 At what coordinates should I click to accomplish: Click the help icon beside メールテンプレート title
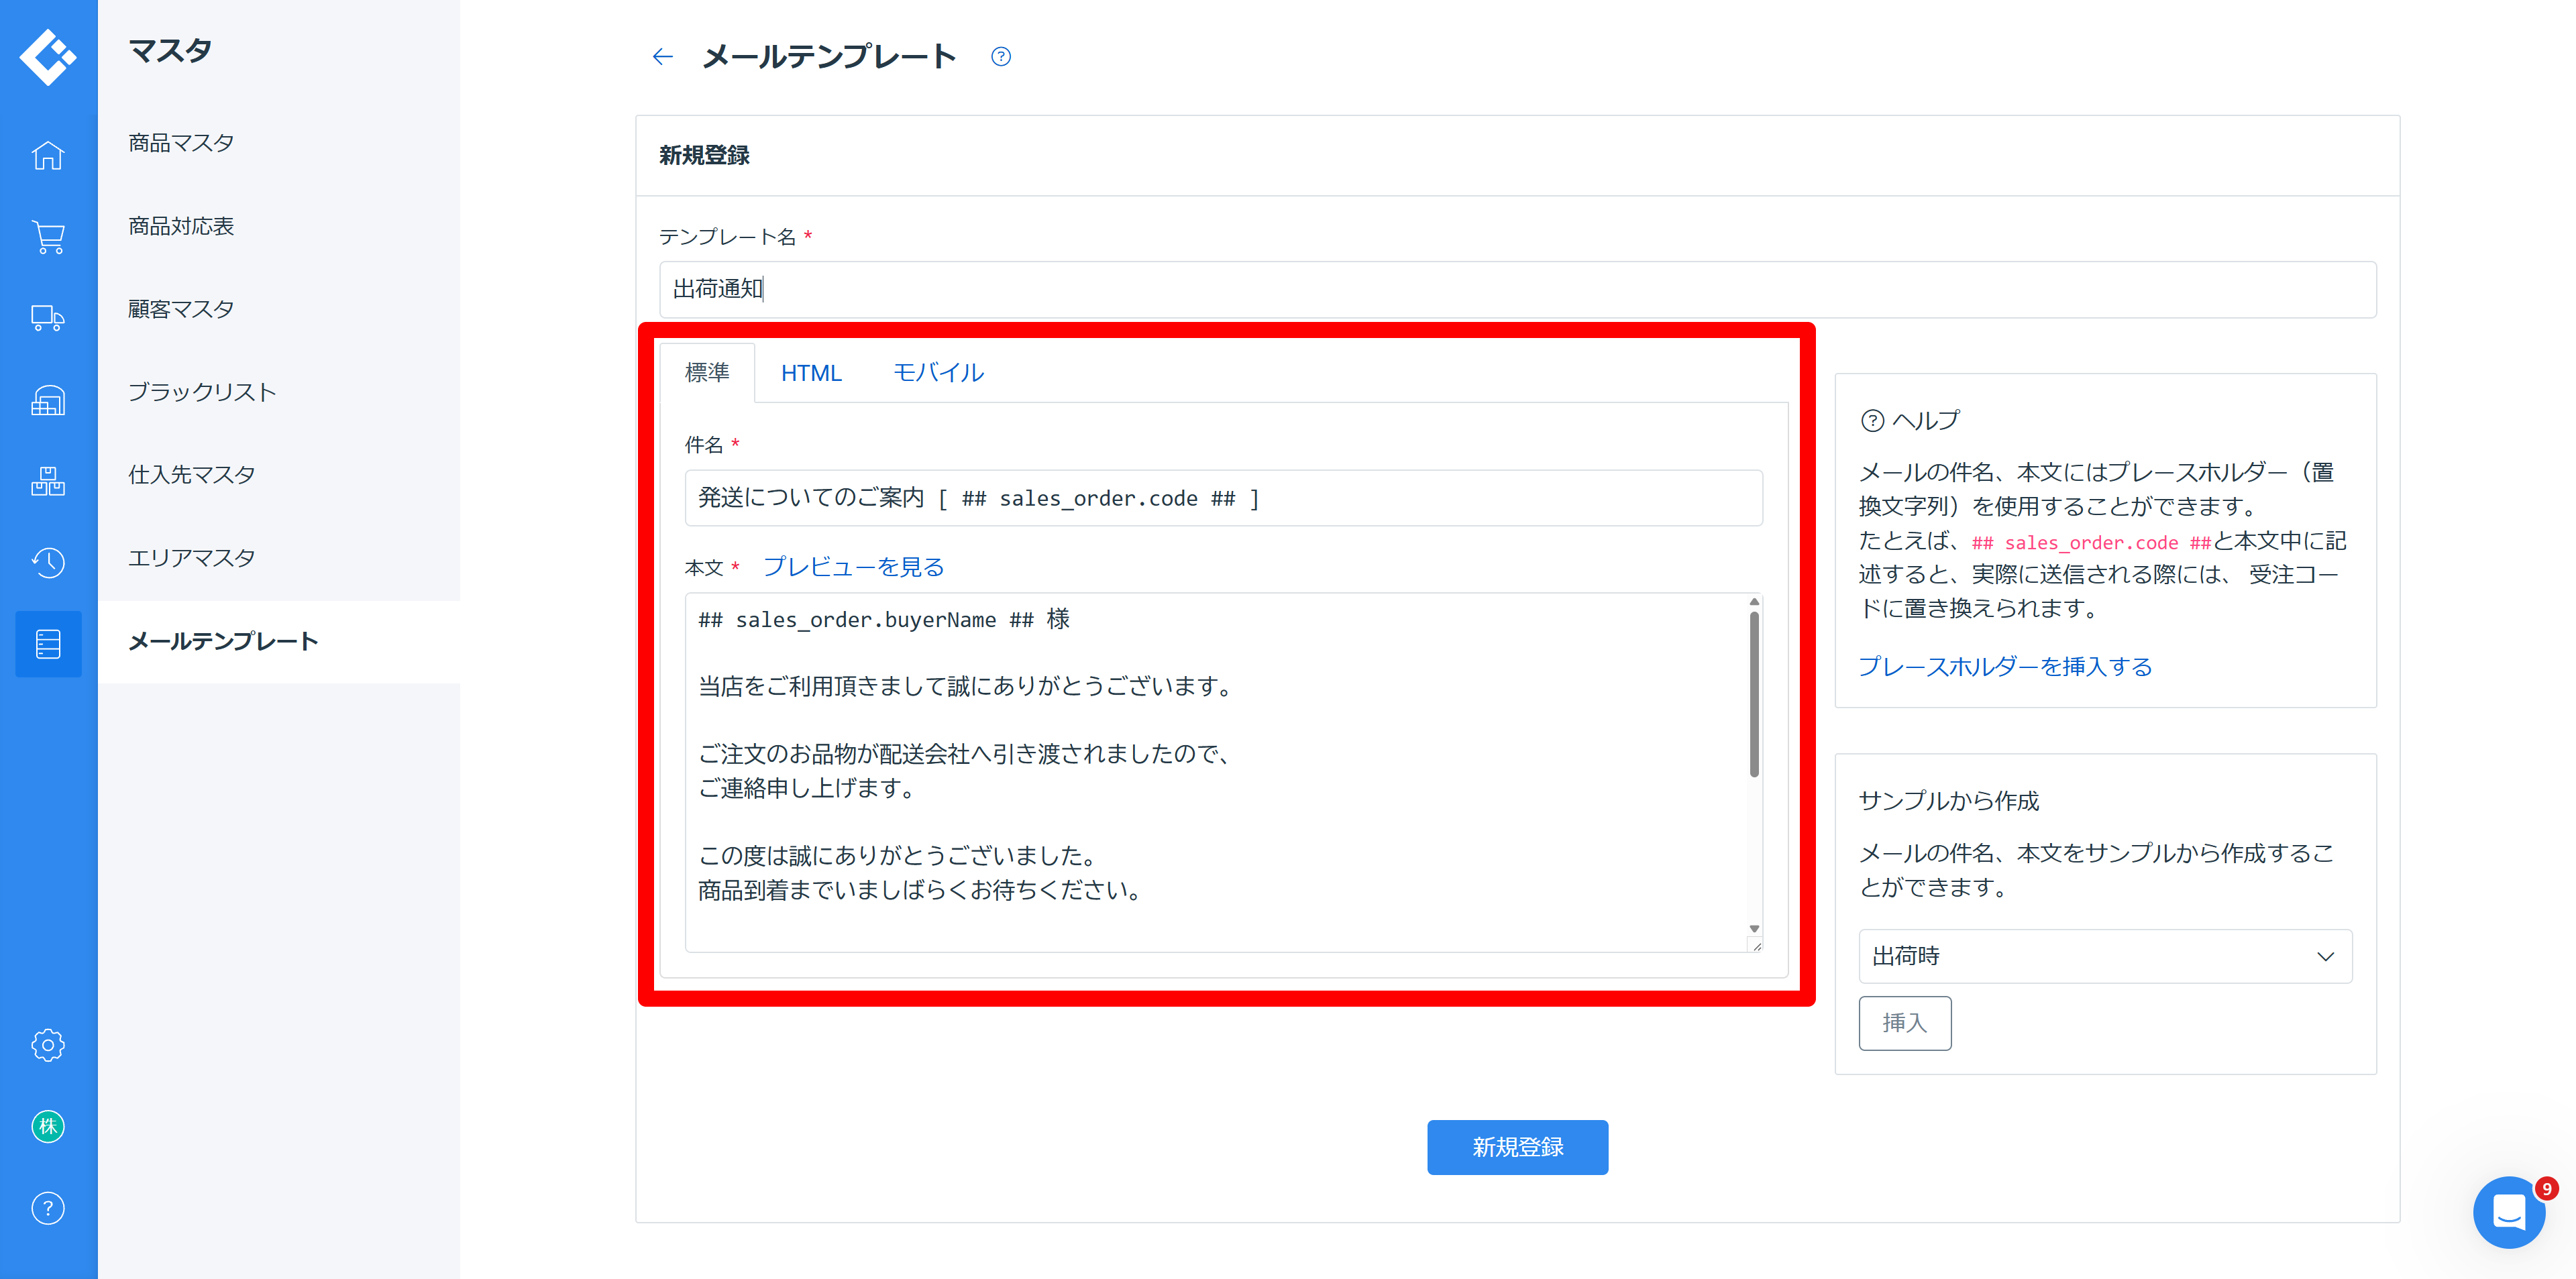tap(1001, 57)
